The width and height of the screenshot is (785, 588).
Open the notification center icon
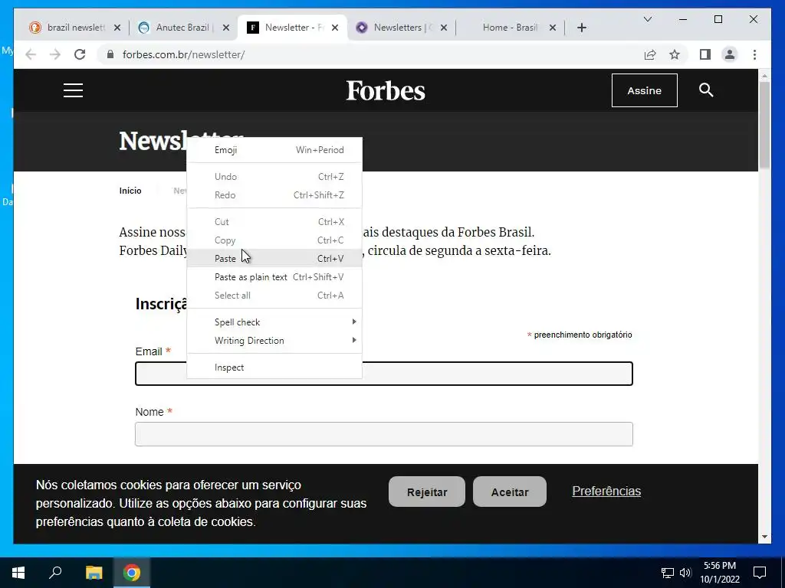760,573
